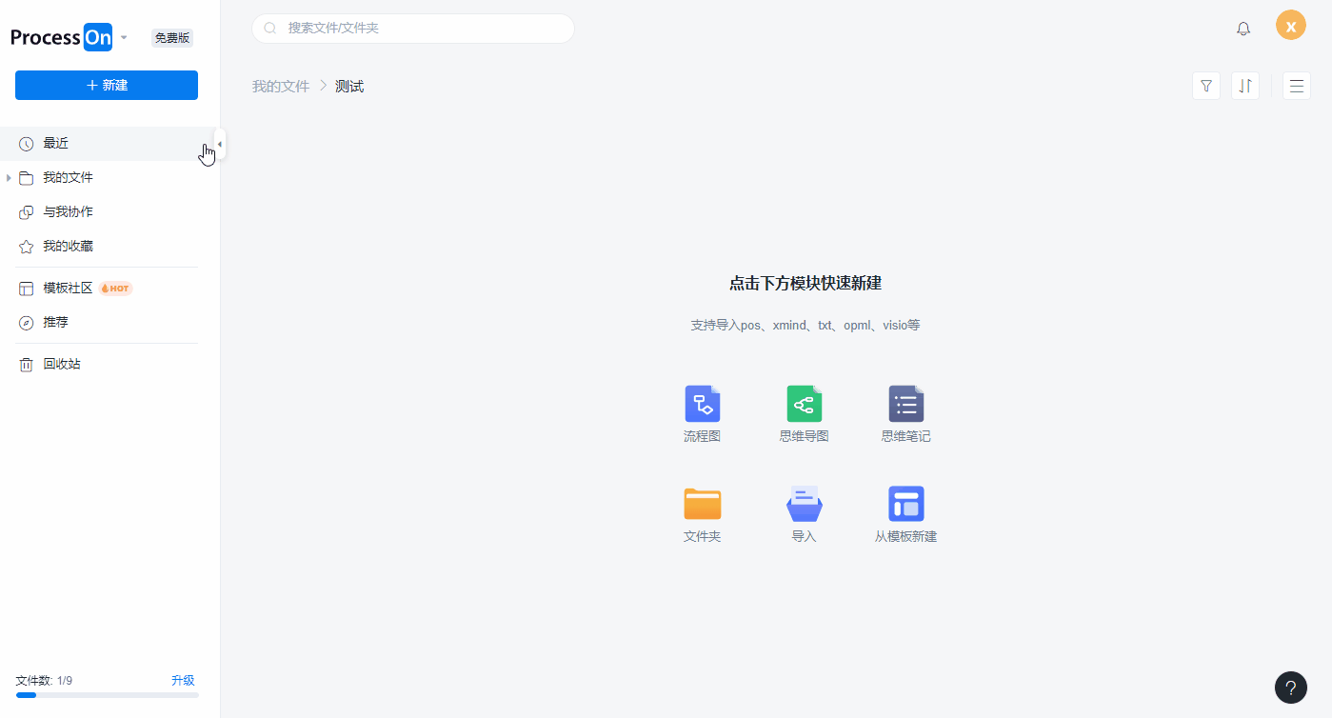
Task: Create a new folder (文件夹)
Action: 703,504
